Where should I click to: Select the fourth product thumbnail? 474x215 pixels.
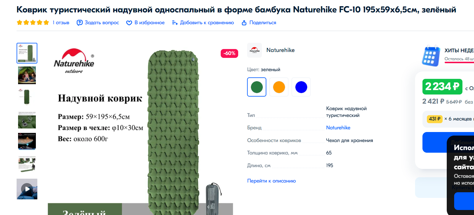pyautogui.click(x=27, y=120)
